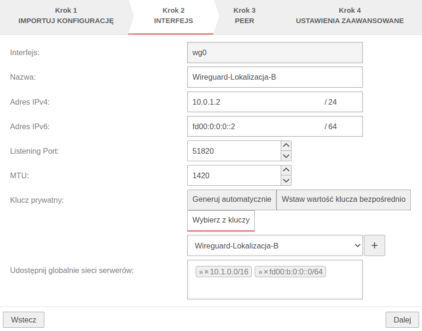Decrease Listening Port with down arrow
The image size is (422, 331).
(x=286, y=156)
